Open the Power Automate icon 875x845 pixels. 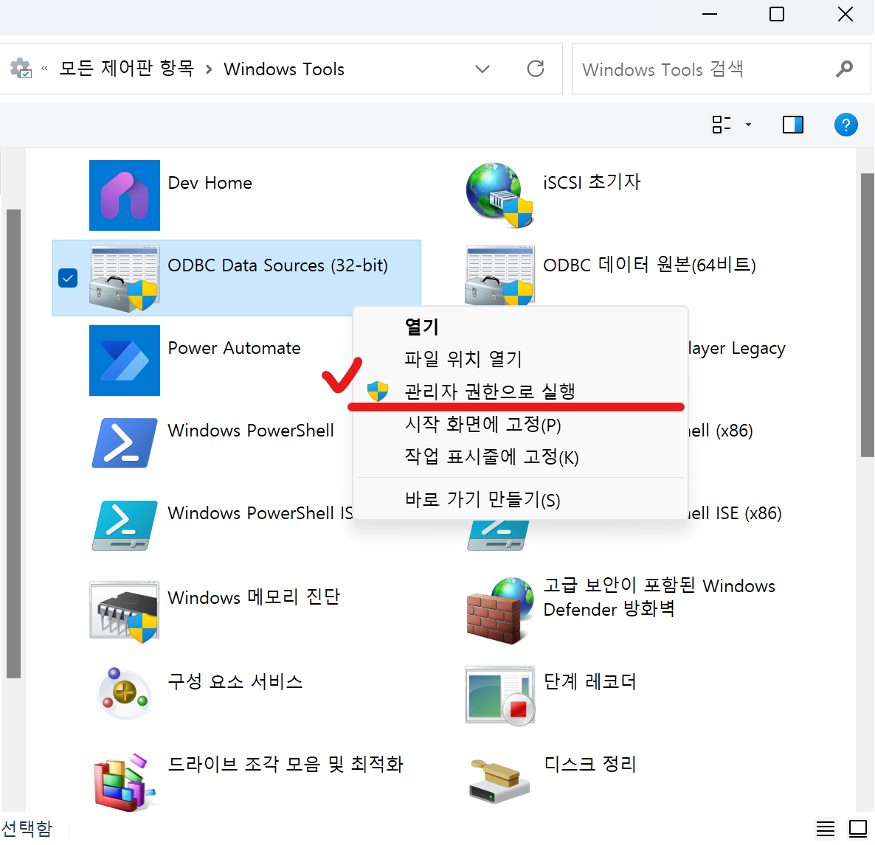pos(125,361)
